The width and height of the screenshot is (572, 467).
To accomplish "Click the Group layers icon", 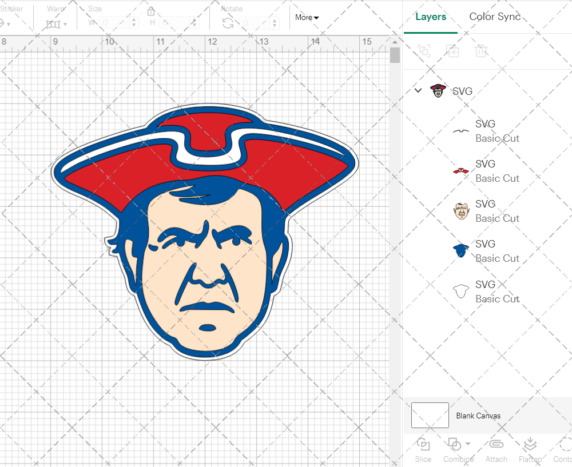I will pos(424,51).
